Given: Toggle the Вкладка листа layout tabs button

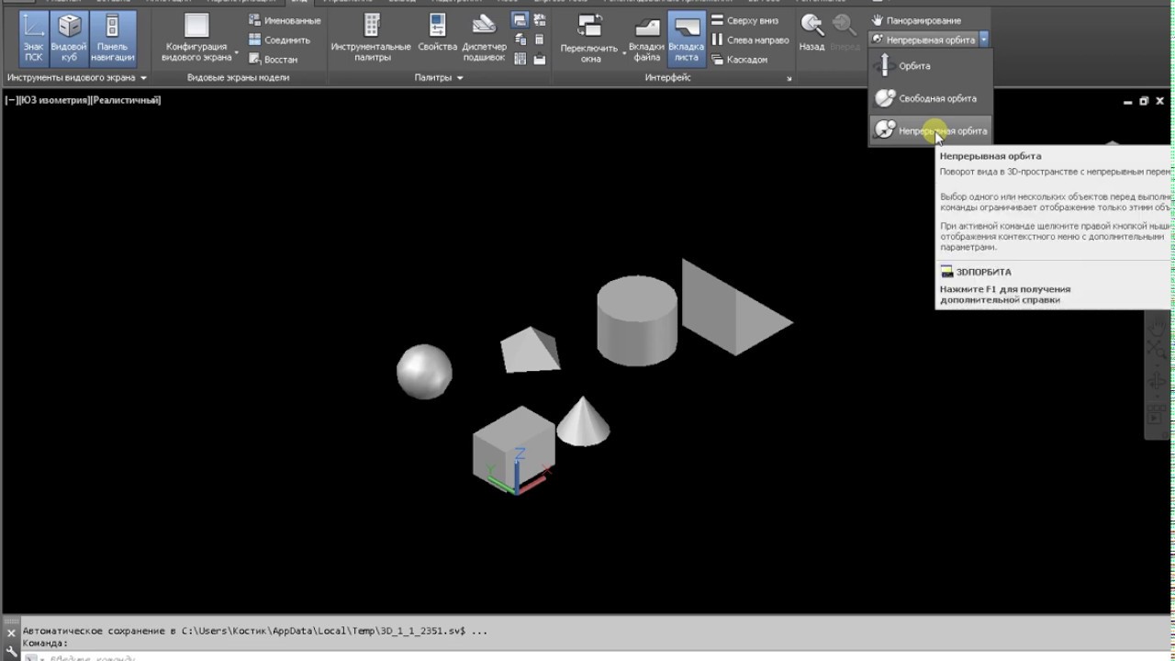Looking at the screenshot, I should [686, 39].
